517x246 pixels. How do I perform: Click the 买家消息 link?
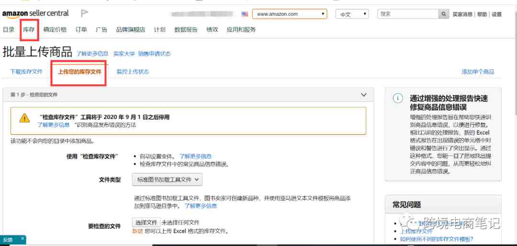click(x=462, y=14)
